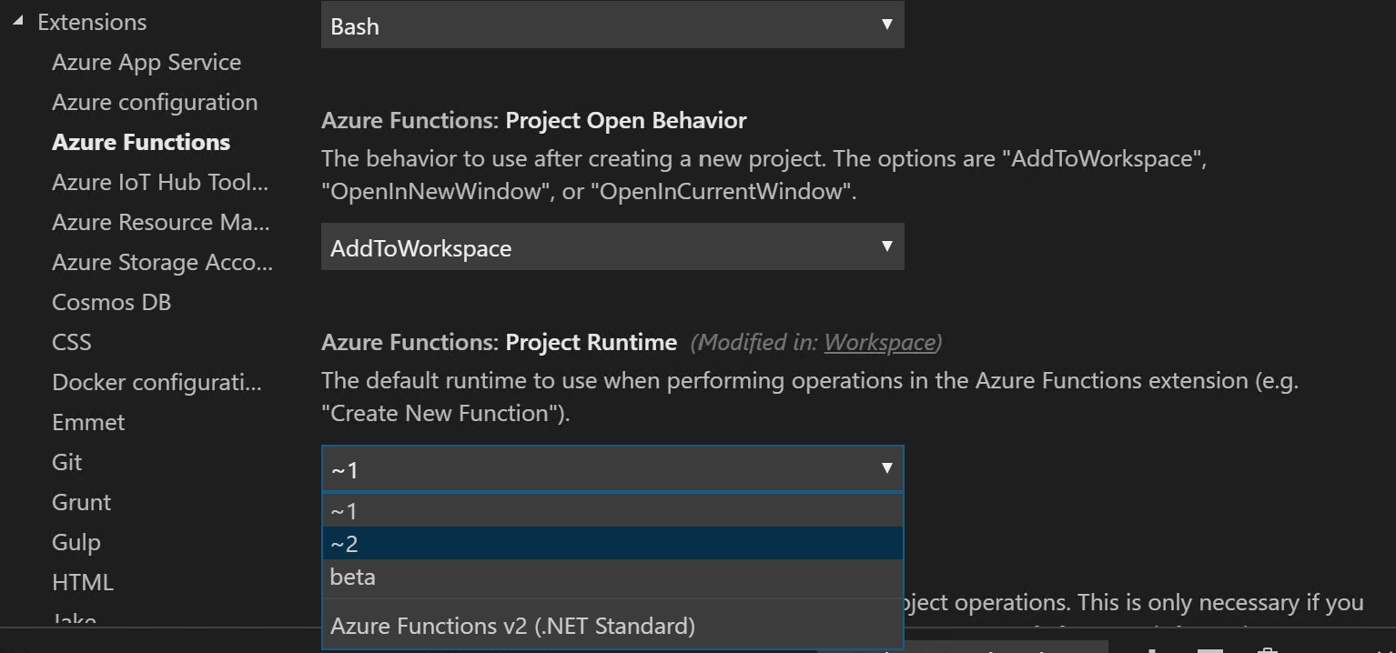This screenshot has height=653, width=1396.
Task: Open Docker configuration settings
Action: tap(157, 382)
